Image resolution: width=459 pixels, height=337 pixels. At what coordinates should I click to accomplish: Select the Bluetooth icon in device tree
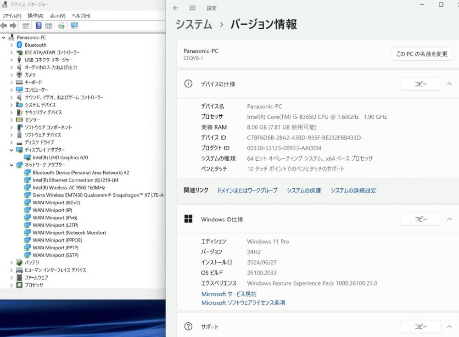pyautogui.click(x=19, y=45)
